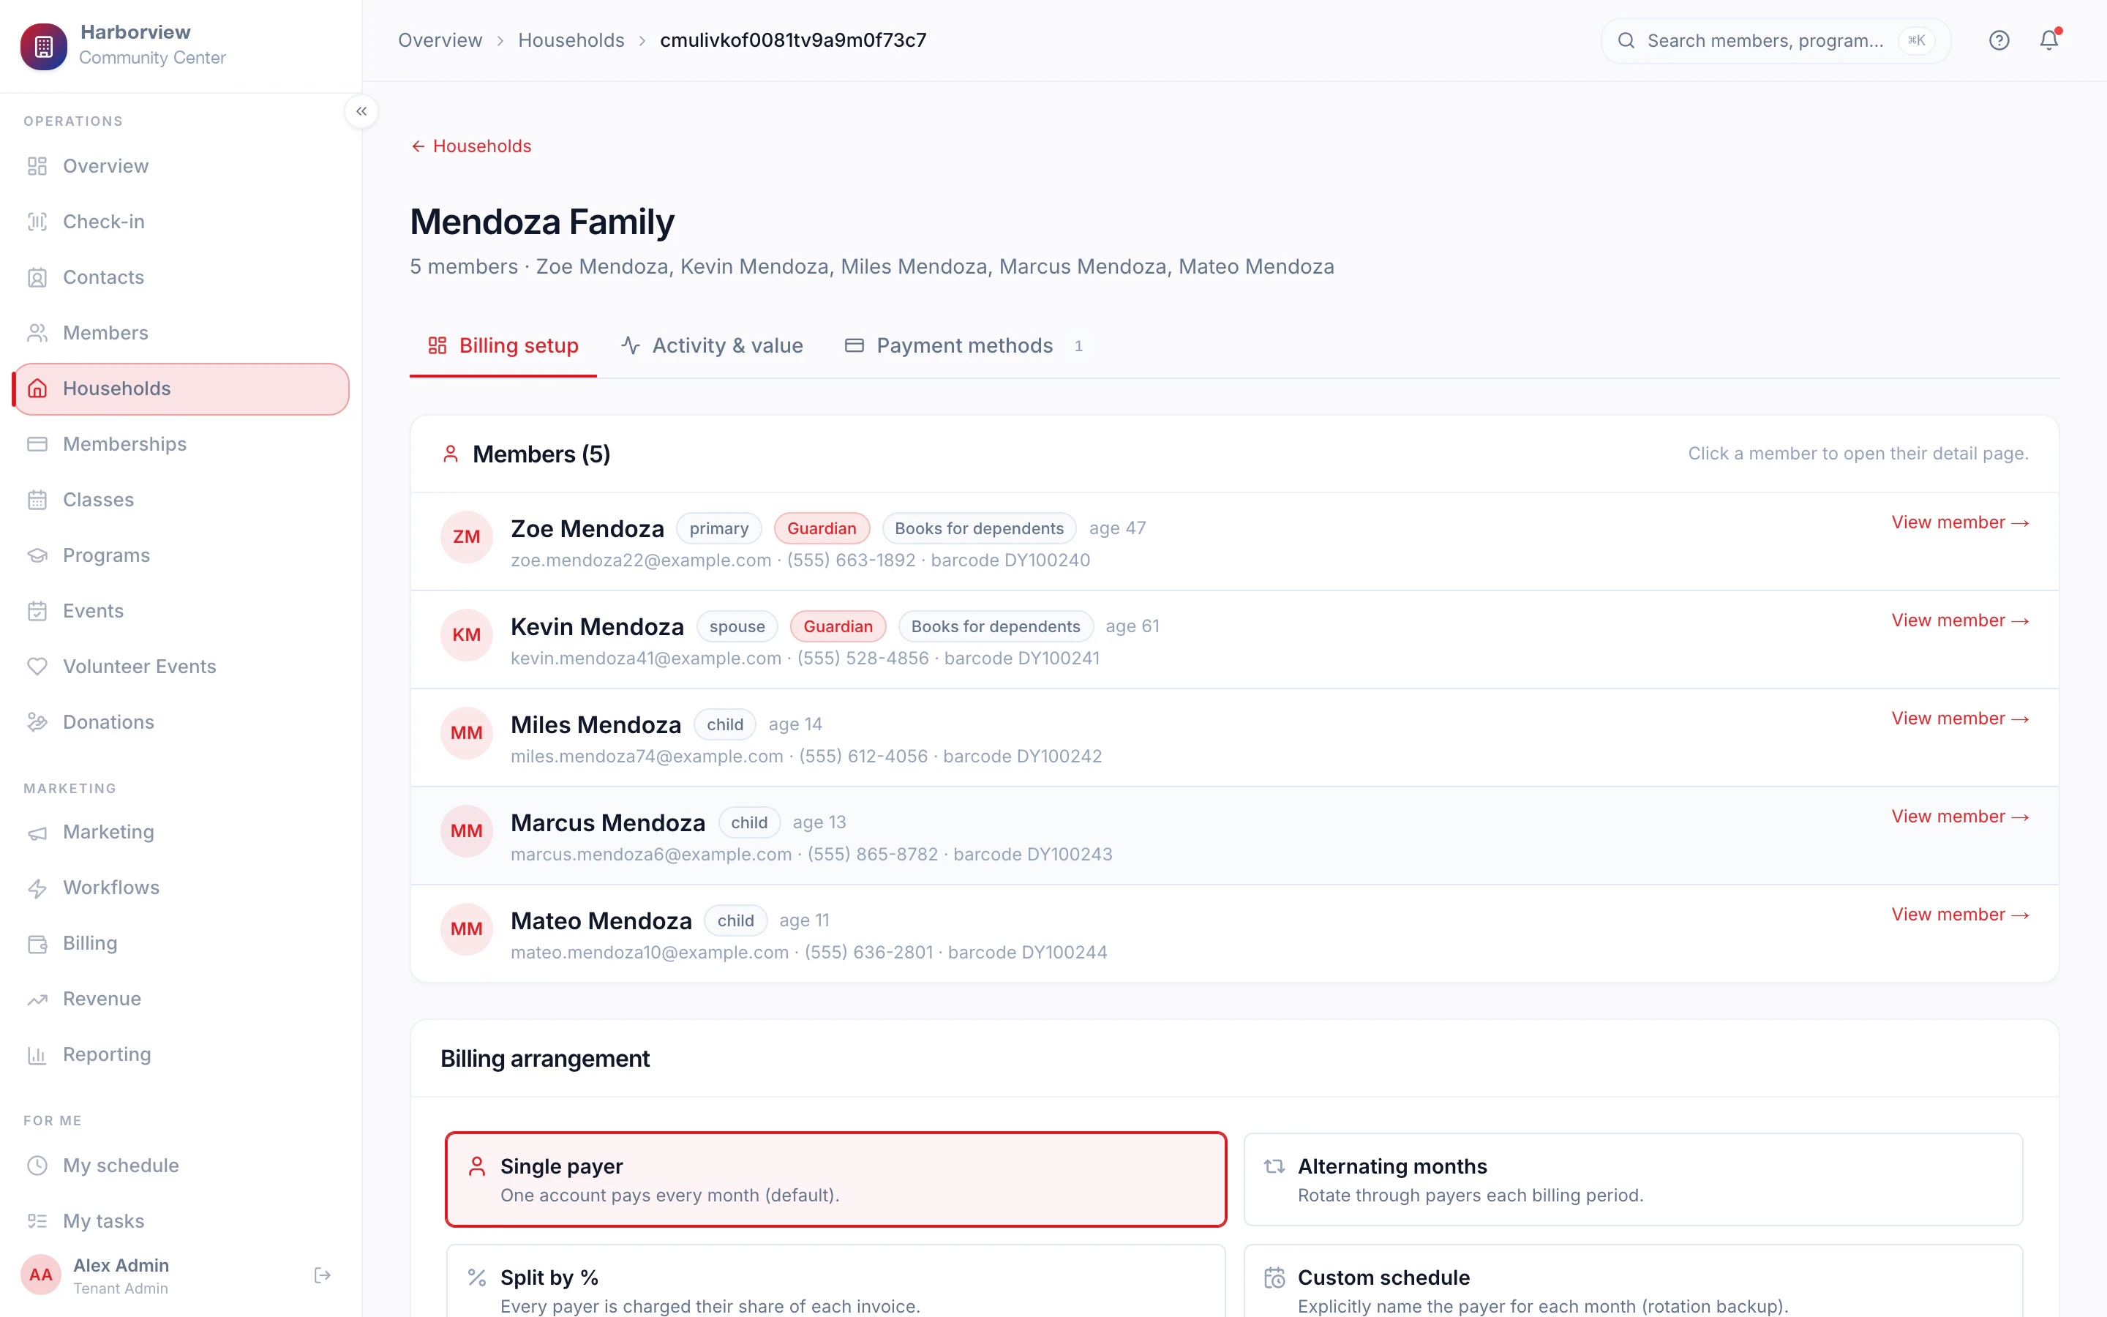Navigate to Classes in the sidebar
Image resolution: width=2107 pixels, height=1317 pixels.
tap(181, 500)
